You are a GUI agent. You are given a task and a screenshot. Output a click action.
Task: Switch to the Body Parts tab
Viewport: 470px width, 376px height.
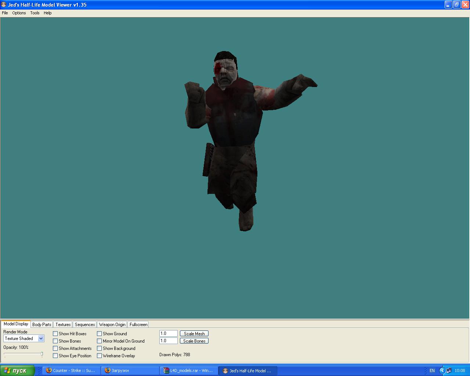pos(42,325)
